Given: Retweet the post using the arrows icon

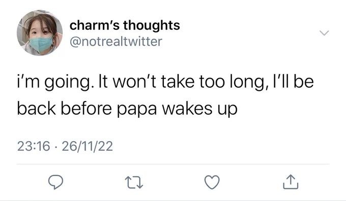Looking at the screenshot, I should [134, 183].
